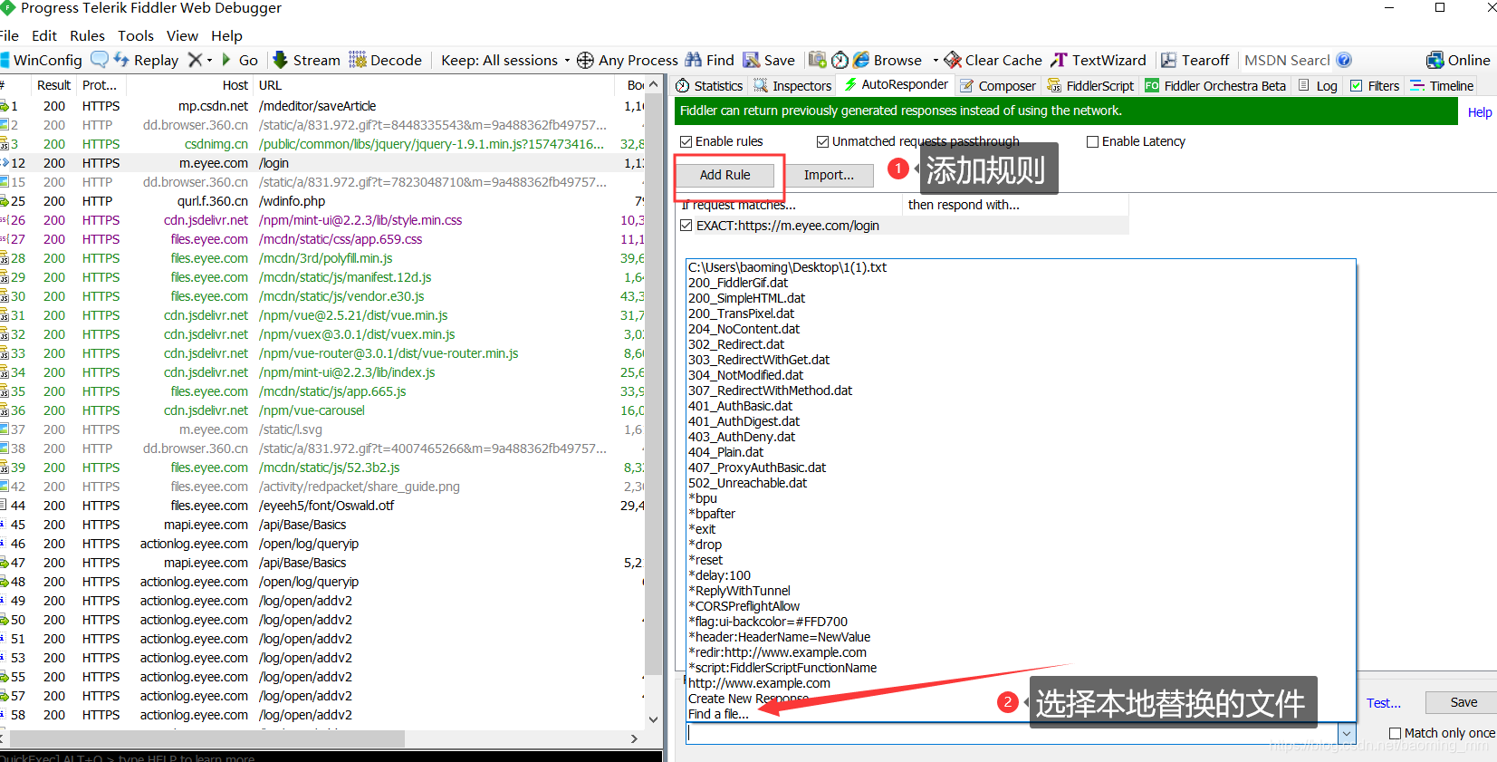Click the response combo box dropdown arrow

[1347, 733]
